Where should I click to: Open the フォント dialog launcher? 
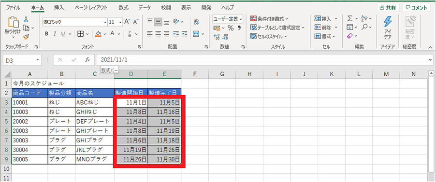(139, 47)
